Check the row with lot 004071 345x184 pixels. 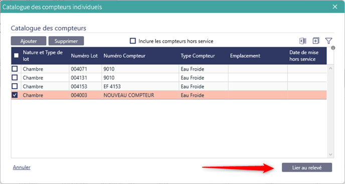pos(15,69)
